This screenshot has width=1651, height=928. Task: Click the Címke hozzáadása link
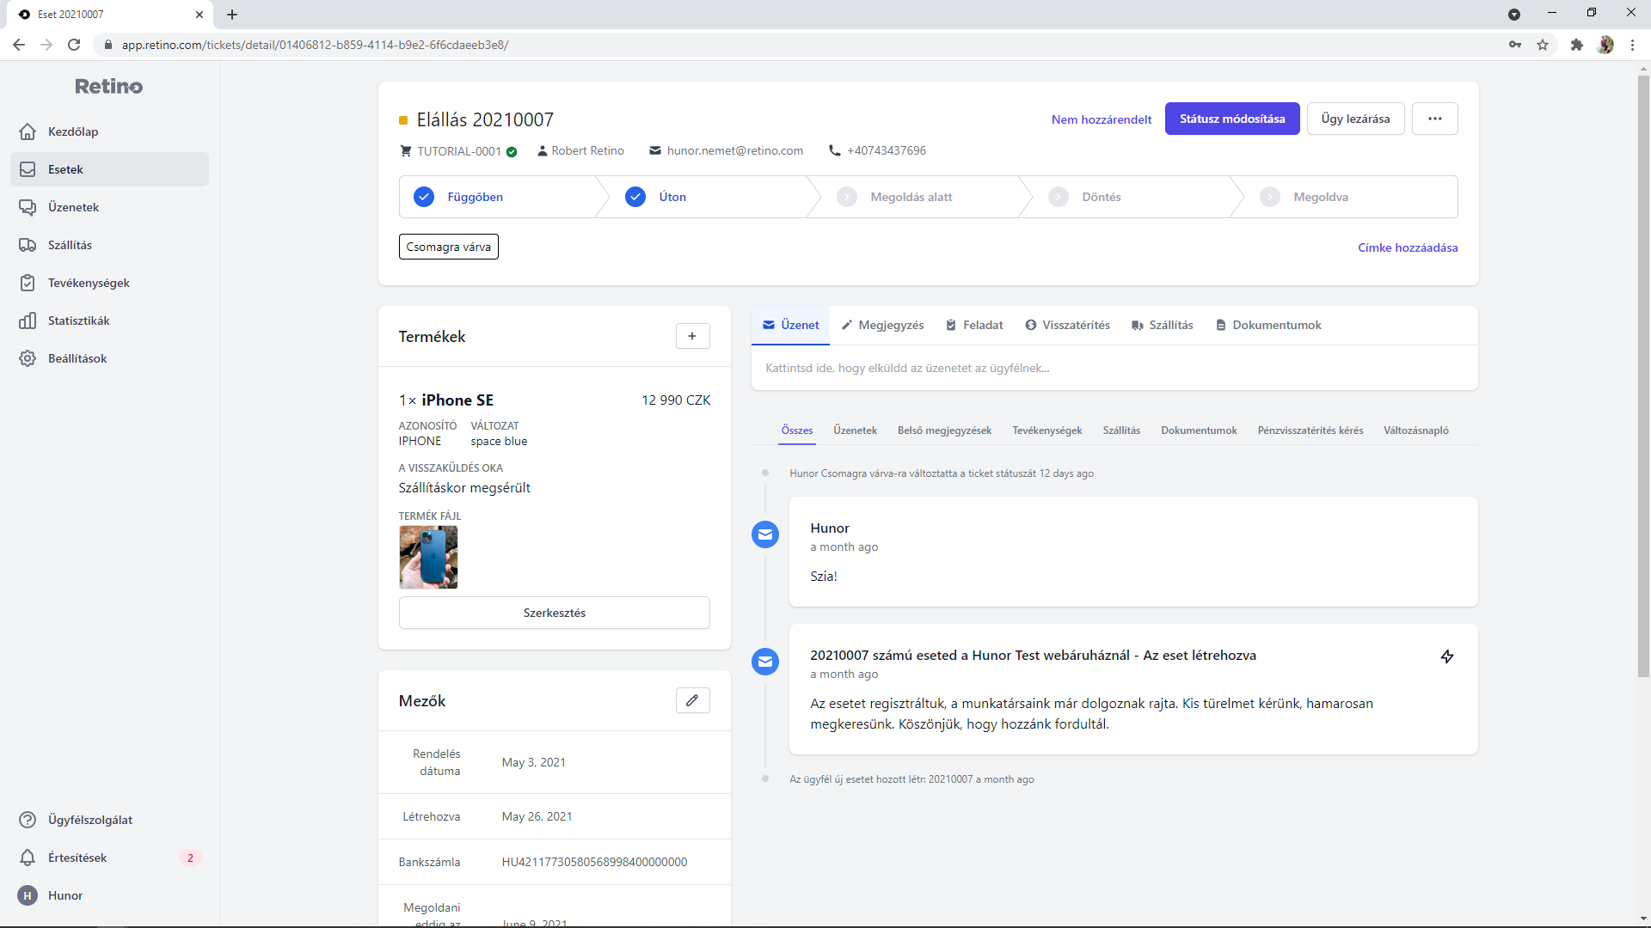pyautogui.click(x=1408, y=247)
